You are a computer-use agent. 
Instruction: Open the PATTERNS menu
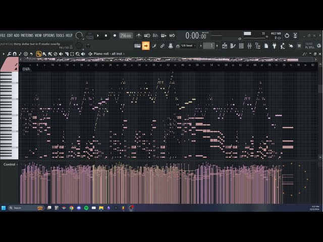tap(27, 35)
